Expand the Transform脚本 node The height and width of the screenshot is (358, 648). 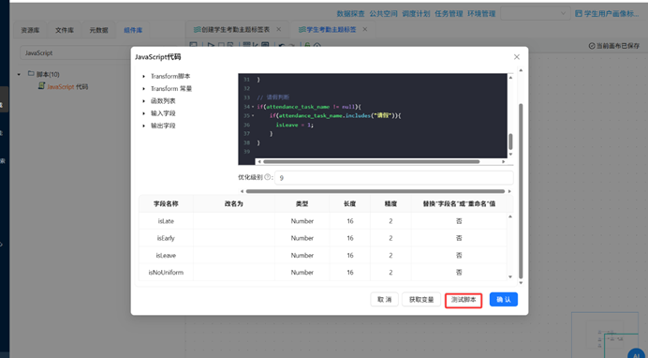point(144,77)
